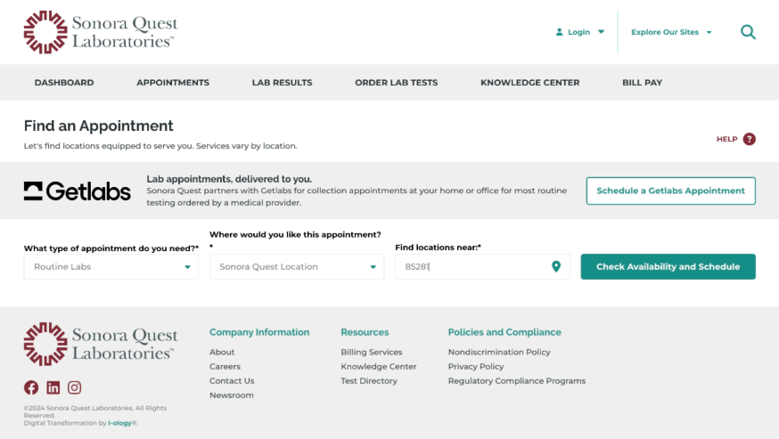Screen dimensions: 779x439
Task: Open the footer Knowledge Center link
Action: click(x=379, y=367)
